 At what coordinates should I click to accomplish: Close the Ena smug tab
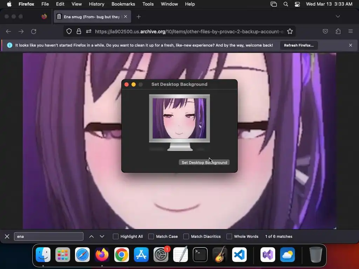pos(126,16)
